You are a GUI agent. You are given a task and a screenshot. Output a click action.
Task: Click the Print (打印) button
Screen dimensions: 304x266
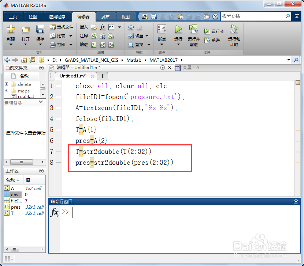tap(58, 45)
